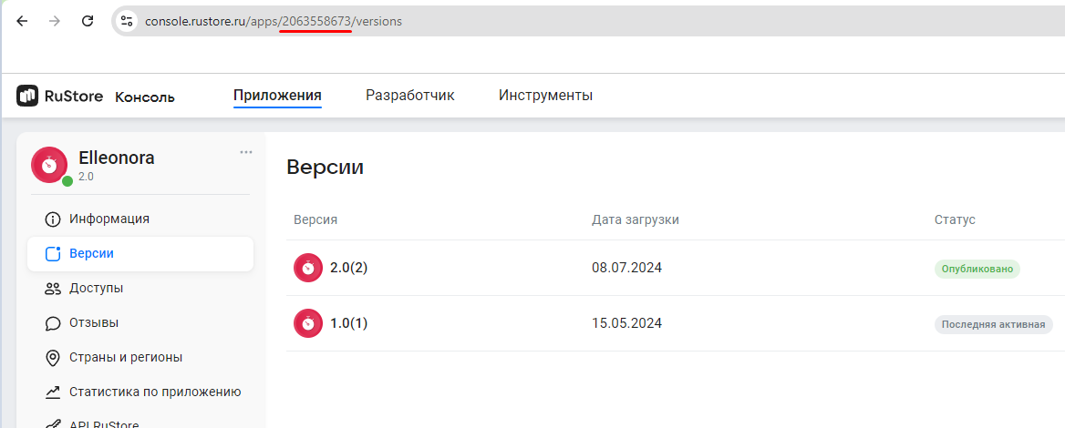Screen dimensions: 1065x428
Task: Click the Последняя активная status badge
Action: pos(993,324)
